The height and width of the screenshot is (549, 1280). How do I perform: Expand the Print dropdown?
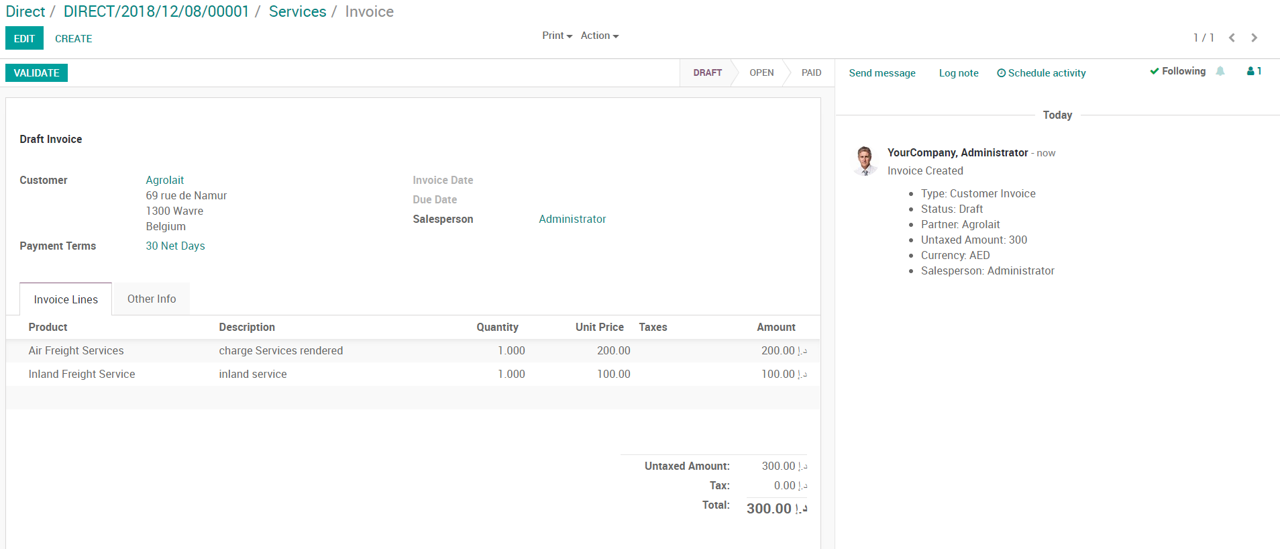[557, 36]
